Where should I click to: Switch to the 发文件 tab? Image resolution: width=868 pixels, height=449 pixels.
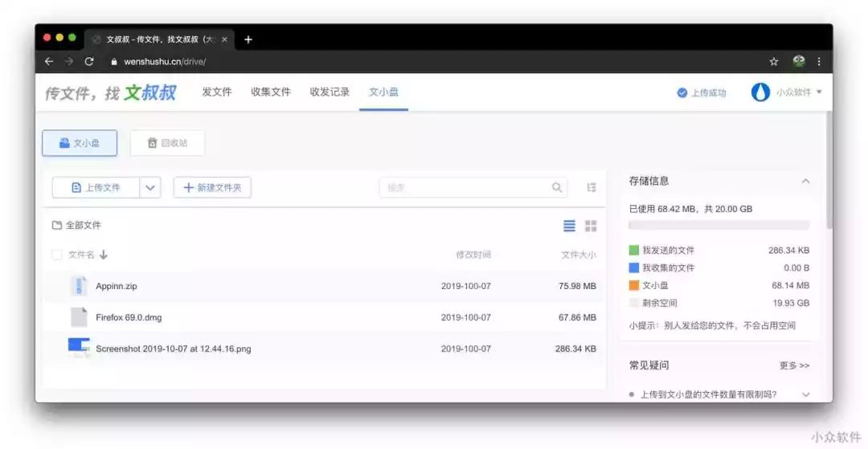[217, 92]
